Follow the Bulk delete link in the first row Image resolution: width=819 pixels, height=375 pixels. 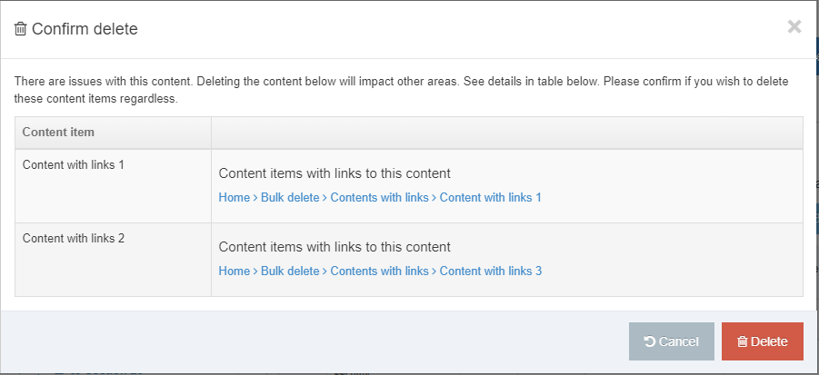[290, 197]
